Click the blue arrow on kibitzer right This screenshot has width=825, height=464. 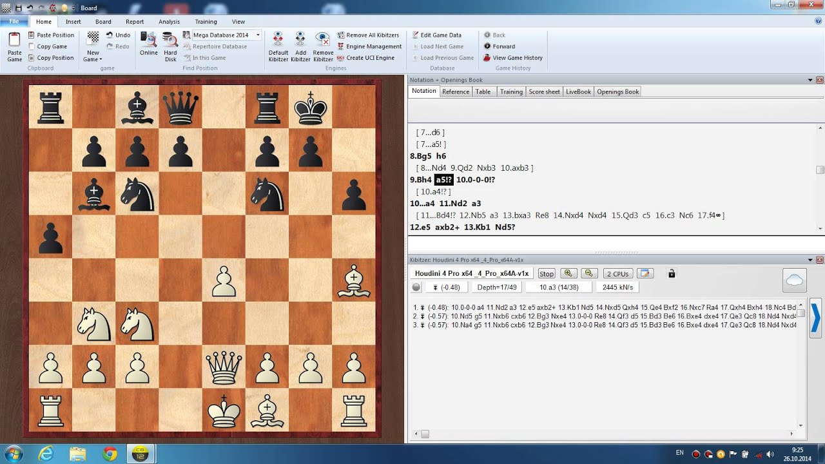pos(816,317)
